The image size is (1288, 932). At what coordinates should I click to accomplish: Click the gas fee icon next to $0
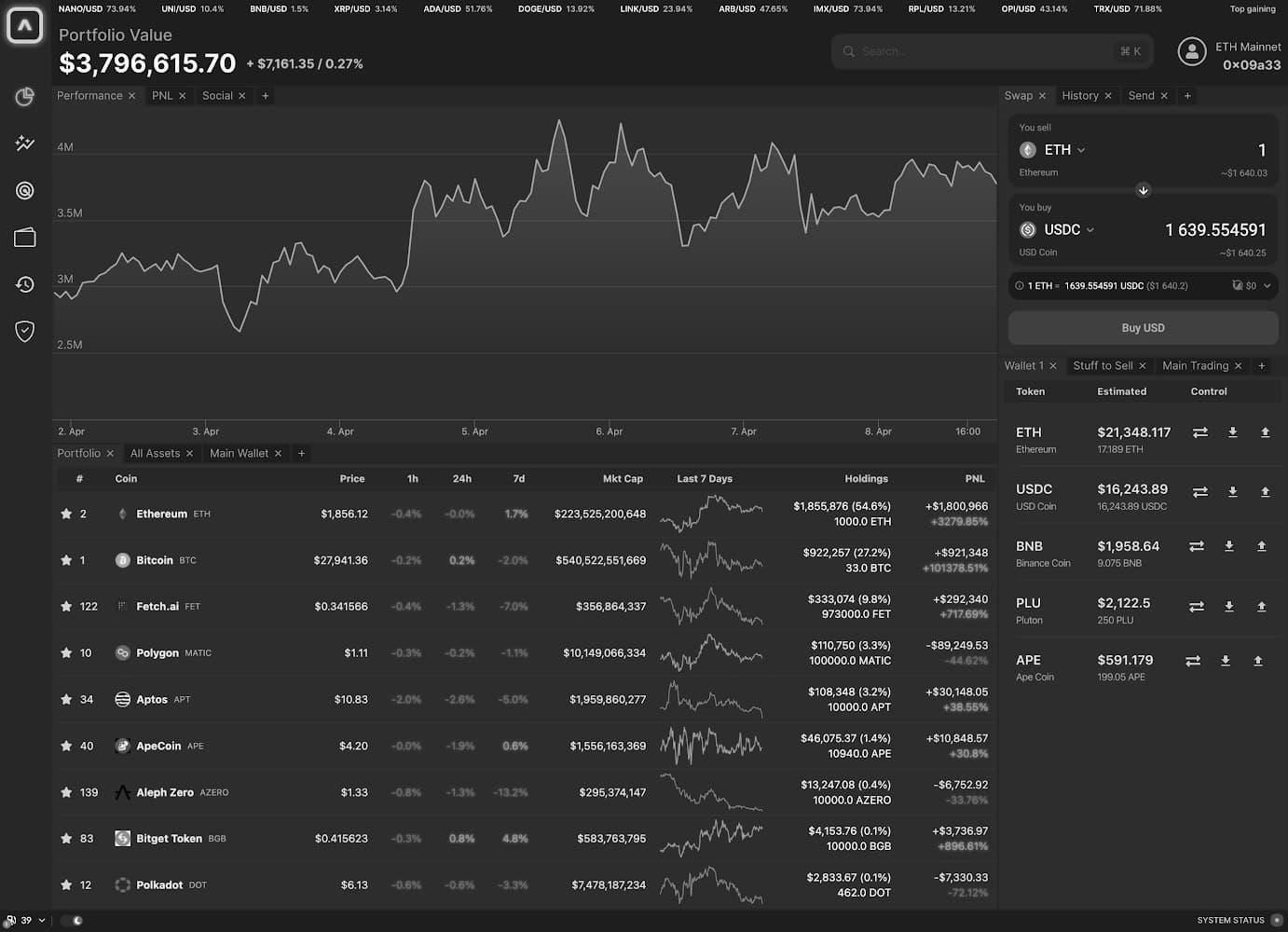coord(1238,286)
